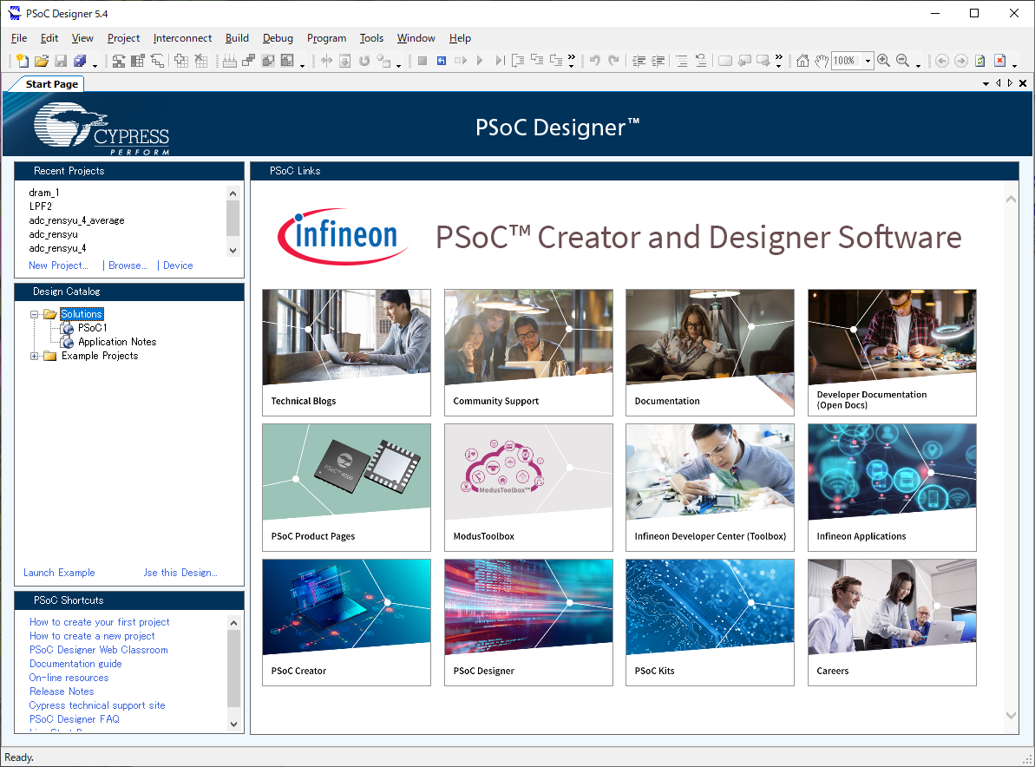The height and width of the screenshot is (767, 1035).
Task: Click the grey square Stop debug icon
Action: click(423, 61)
